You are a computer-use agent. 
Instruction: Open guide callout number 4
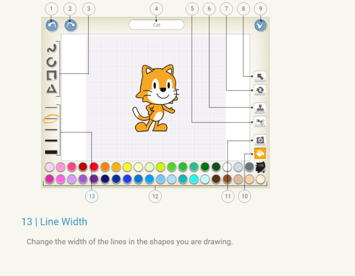[156, 9]
